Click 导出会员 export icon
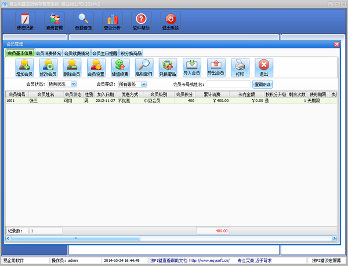Image resolution: width=348 pixels, height=266 pixels. pos(216,68)
